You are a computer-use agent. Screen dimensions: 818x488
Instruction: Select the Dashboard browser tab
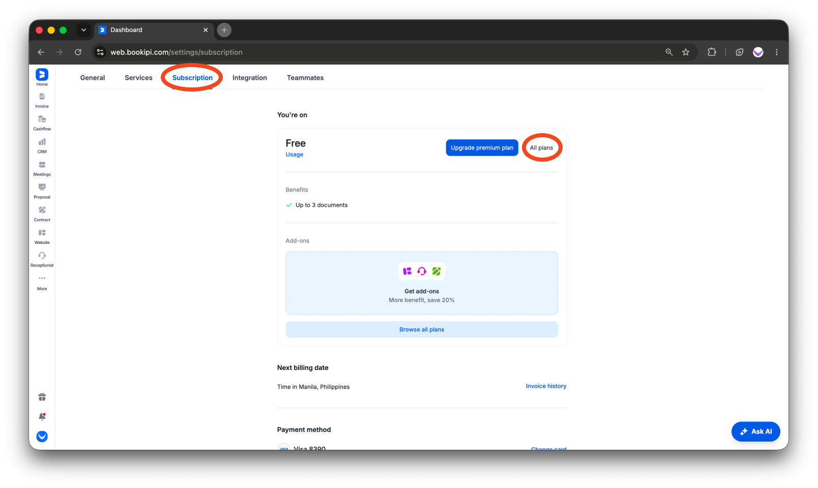tap(154, 30)
